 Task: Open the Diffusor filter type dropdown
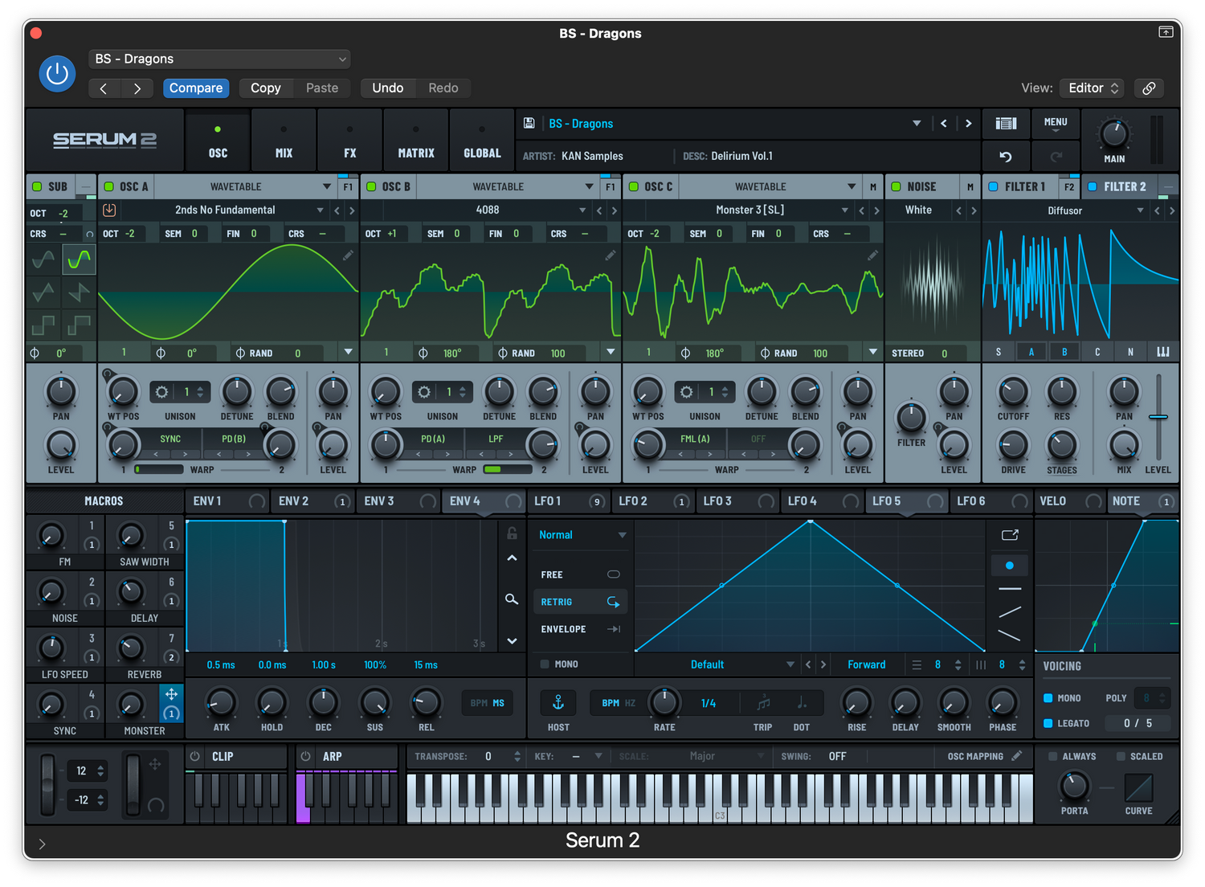1065,211
